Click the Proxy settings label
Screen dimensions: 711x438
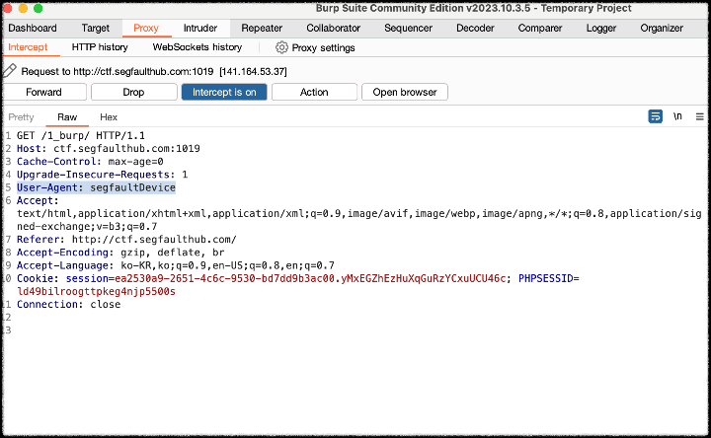(x=323, y=47)
